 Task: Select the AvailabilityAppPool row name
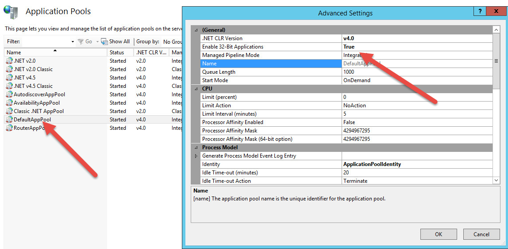coord(37,103)
